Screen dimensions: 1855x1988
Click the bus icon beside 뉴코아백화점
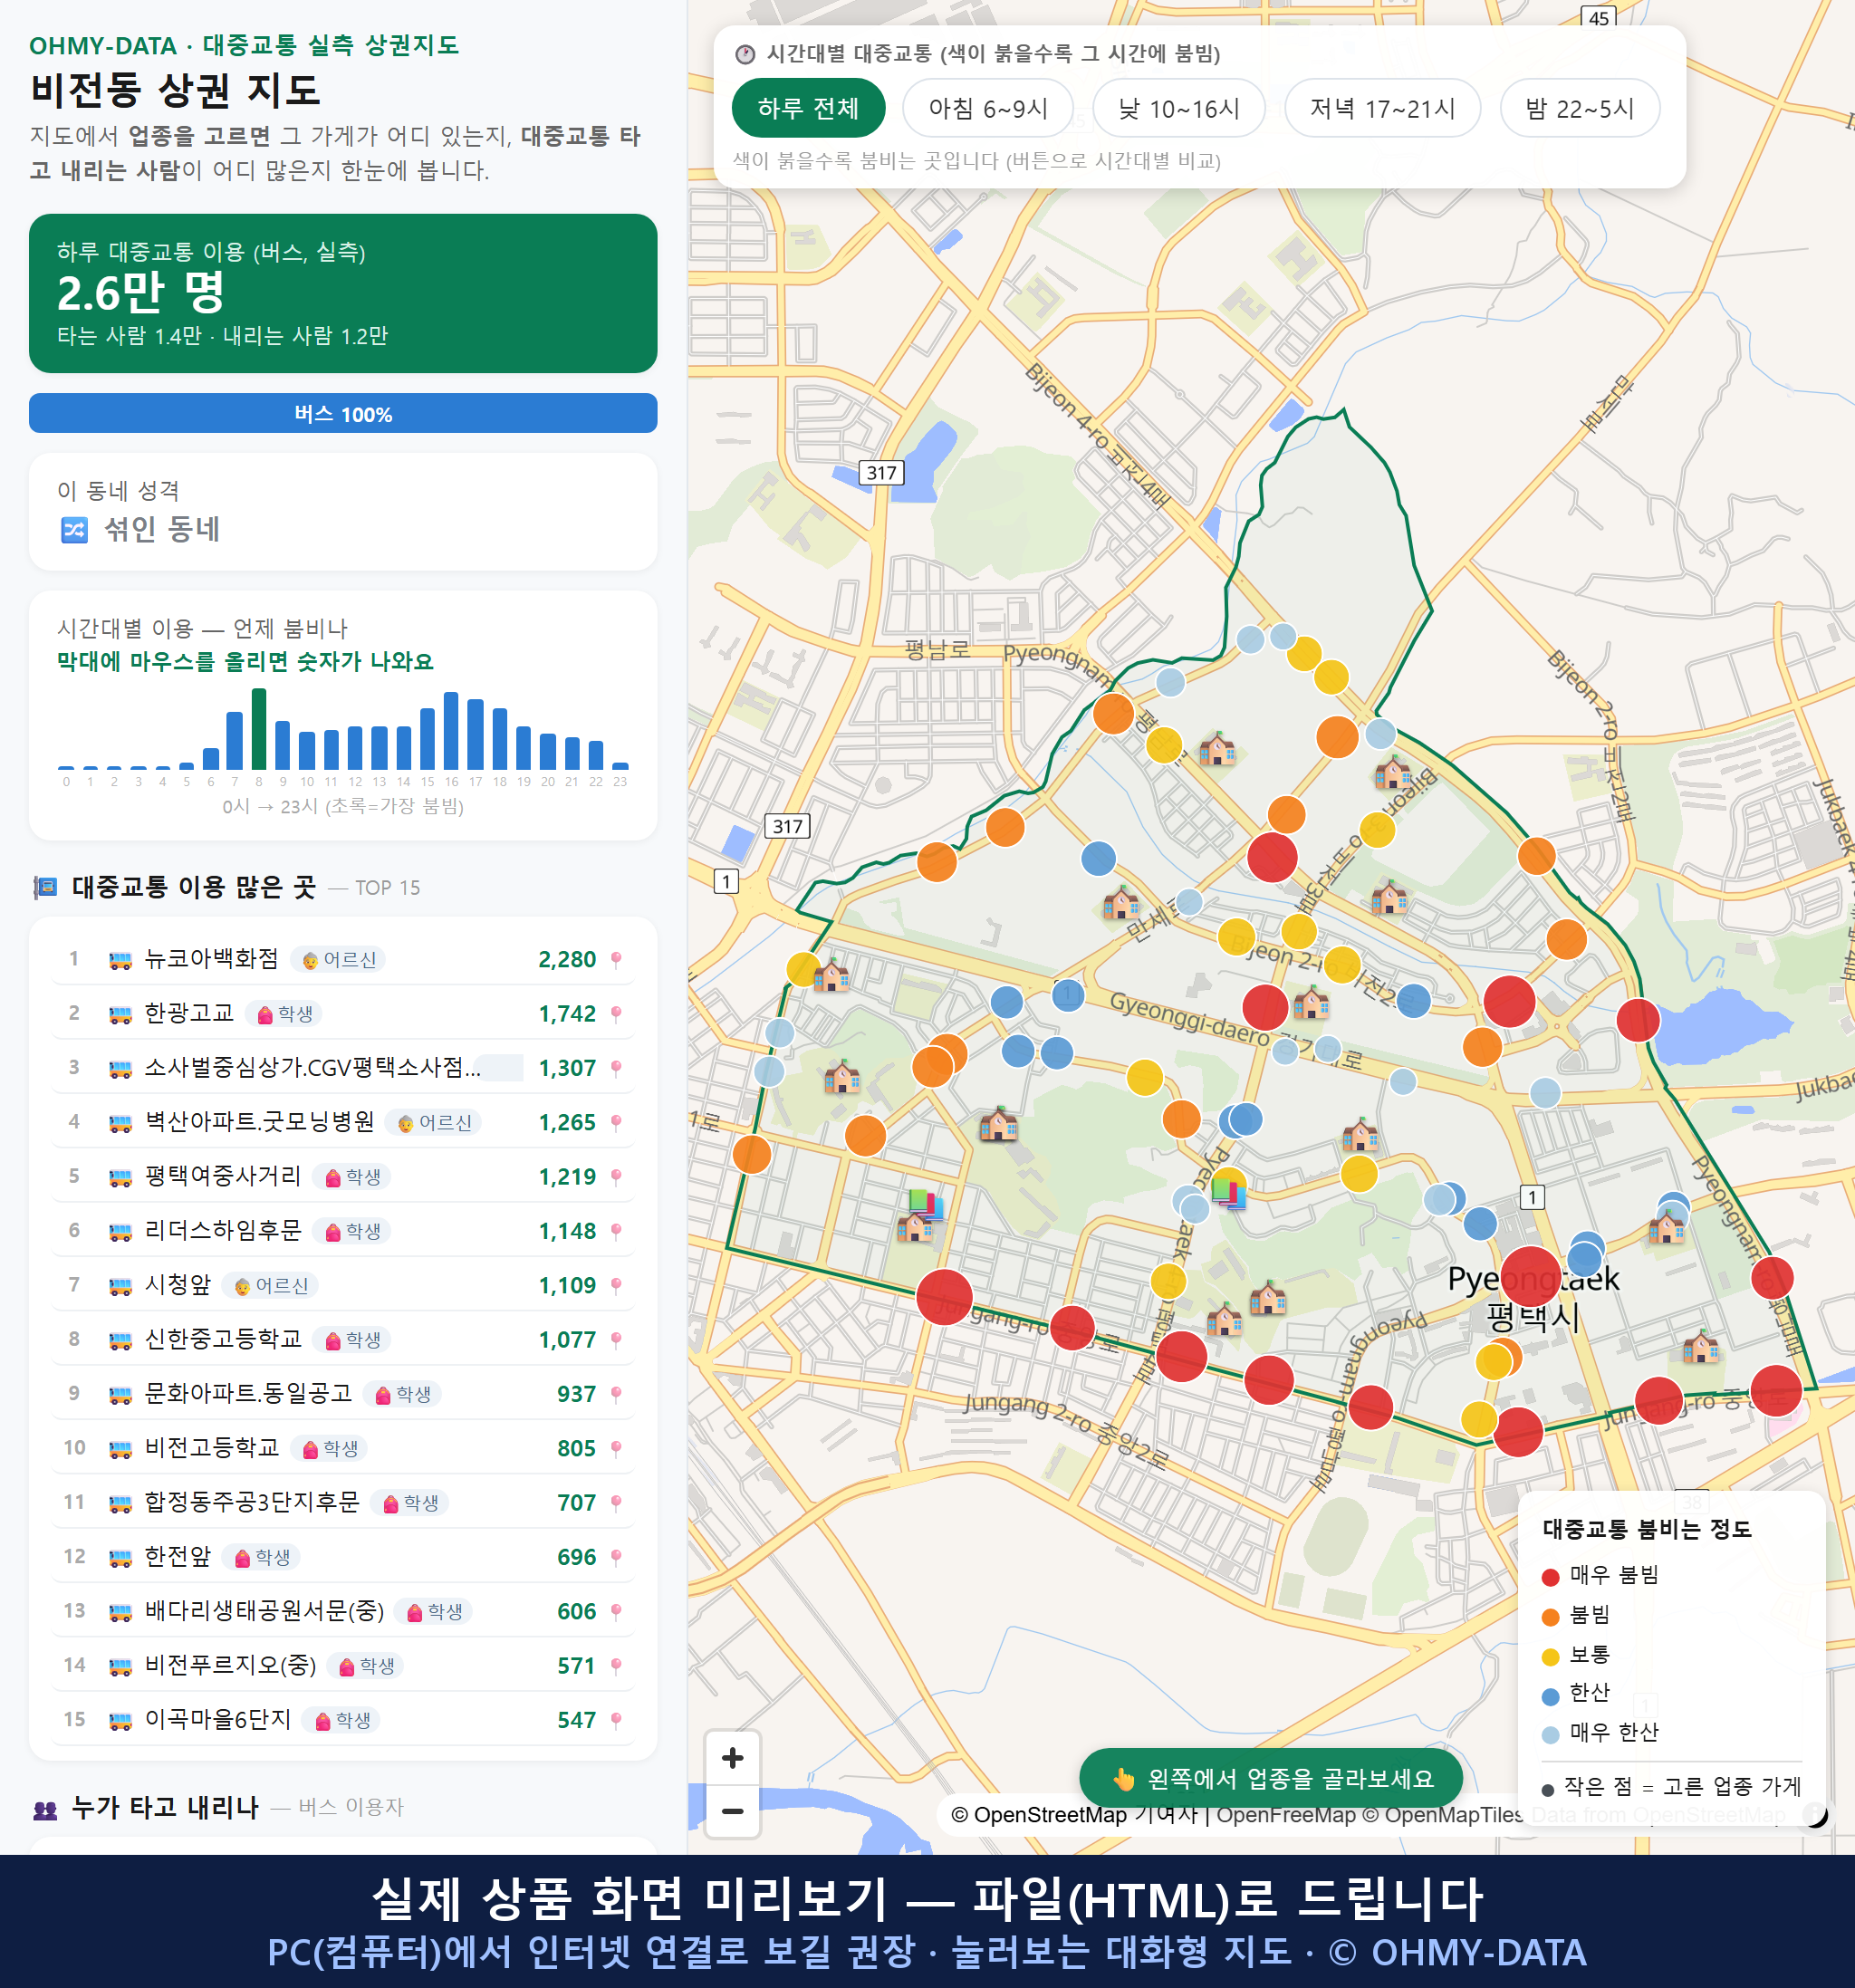tap(120, 961)
